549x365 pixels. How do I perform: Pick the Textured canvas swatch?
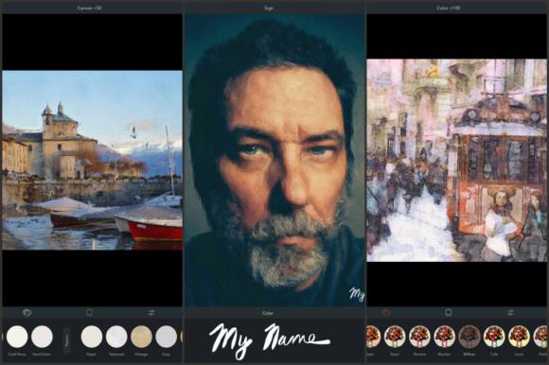[116, 337]
